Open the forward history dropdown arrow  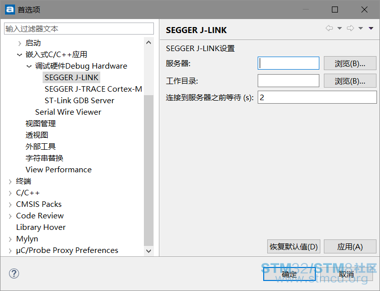click(360, 29)
